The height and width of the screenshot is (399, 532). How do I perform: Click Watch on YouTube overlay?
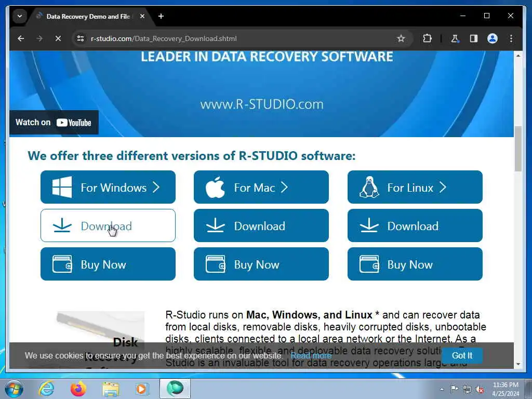click(54, 123)
